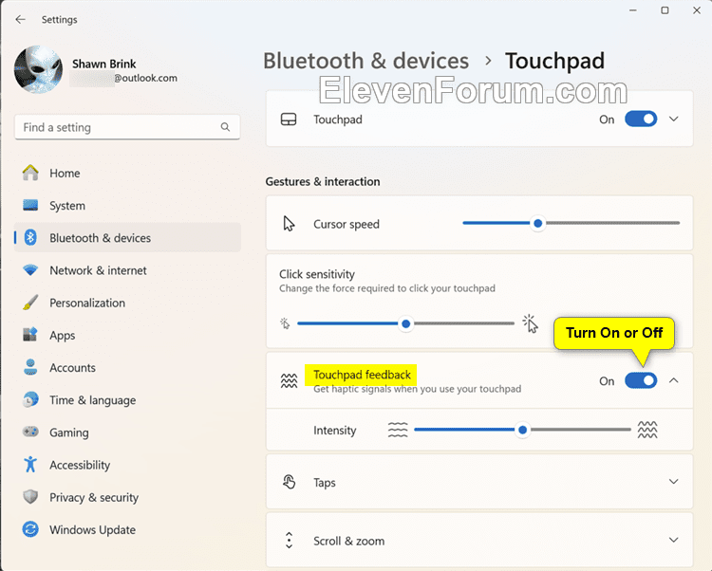Viewport: 712px width, 571px height.
Task: Click Shawn Brink profile avatar
Action: point(39,70)
